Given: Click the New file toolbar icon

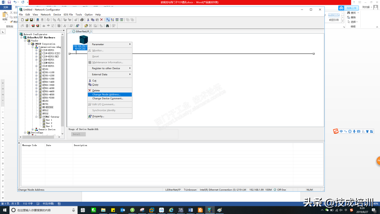Looking at the screenshot, I should (x=22, y=20).
